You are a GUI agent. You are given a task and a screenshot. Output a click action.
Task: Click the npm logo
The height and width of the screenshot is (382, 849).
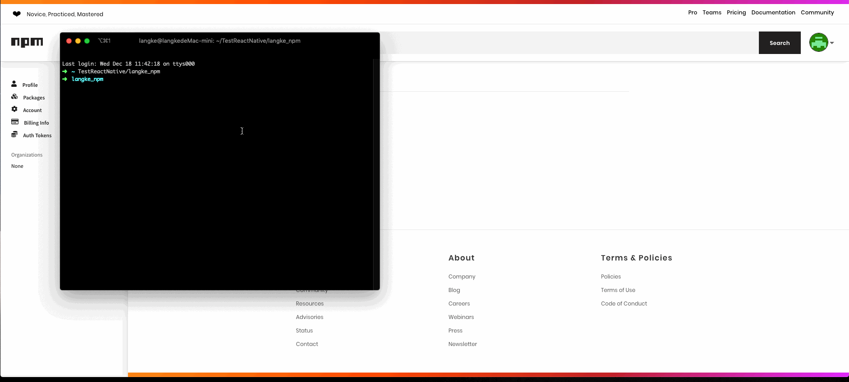click(x=27, y=42)
